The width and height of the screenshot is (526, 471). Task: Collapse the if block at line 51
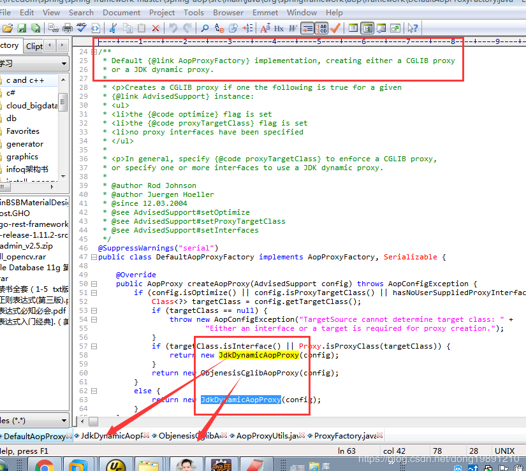coord(94,293)
